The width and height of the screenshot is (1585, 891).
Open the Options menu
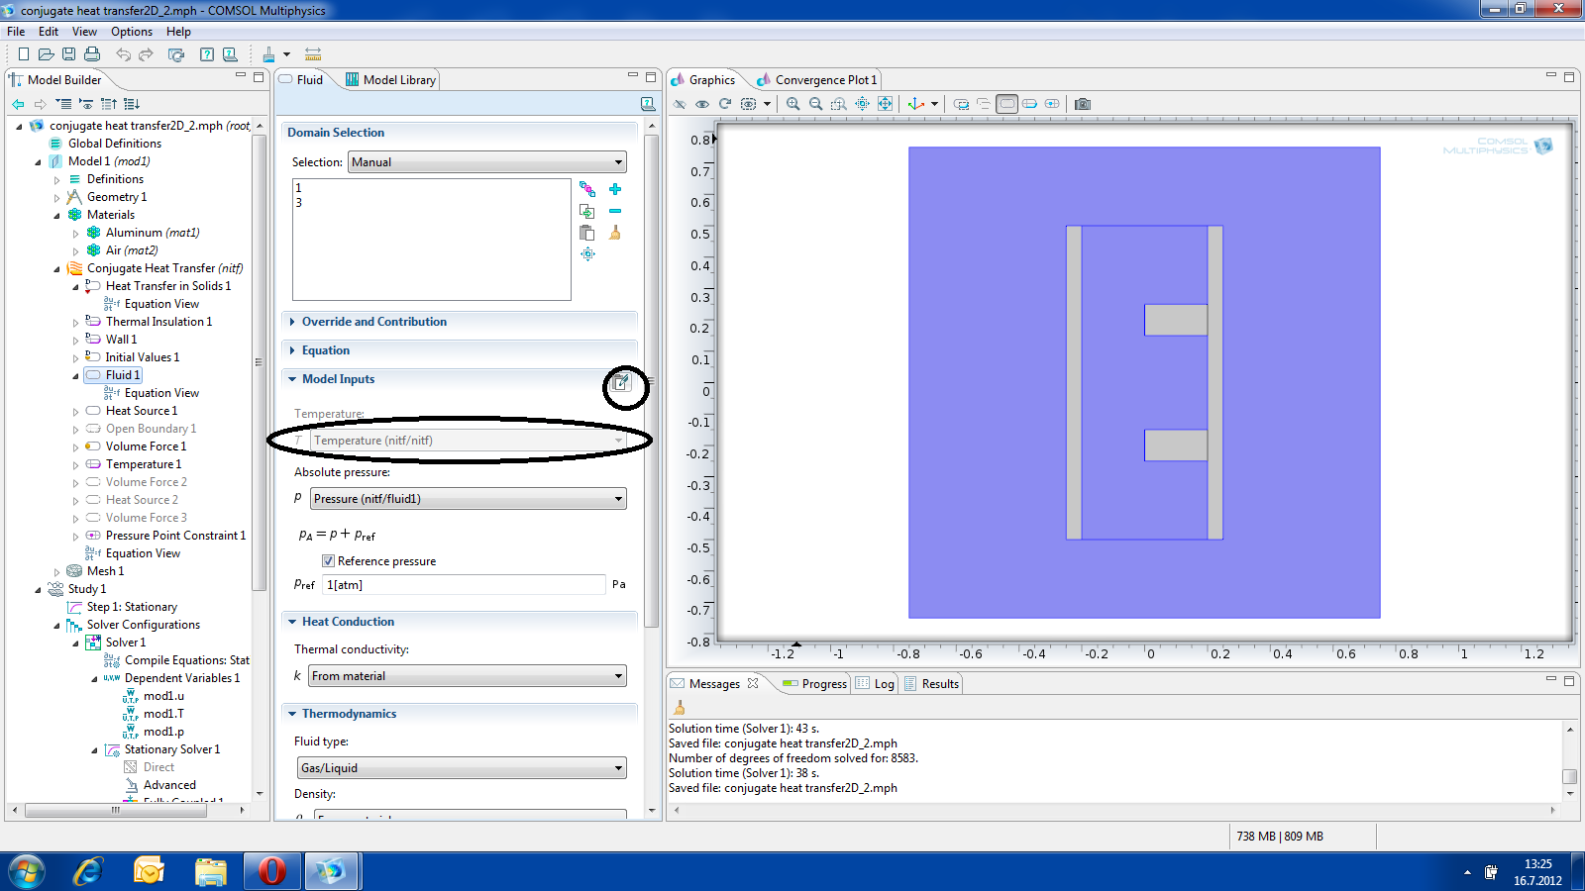pos(132,32)
